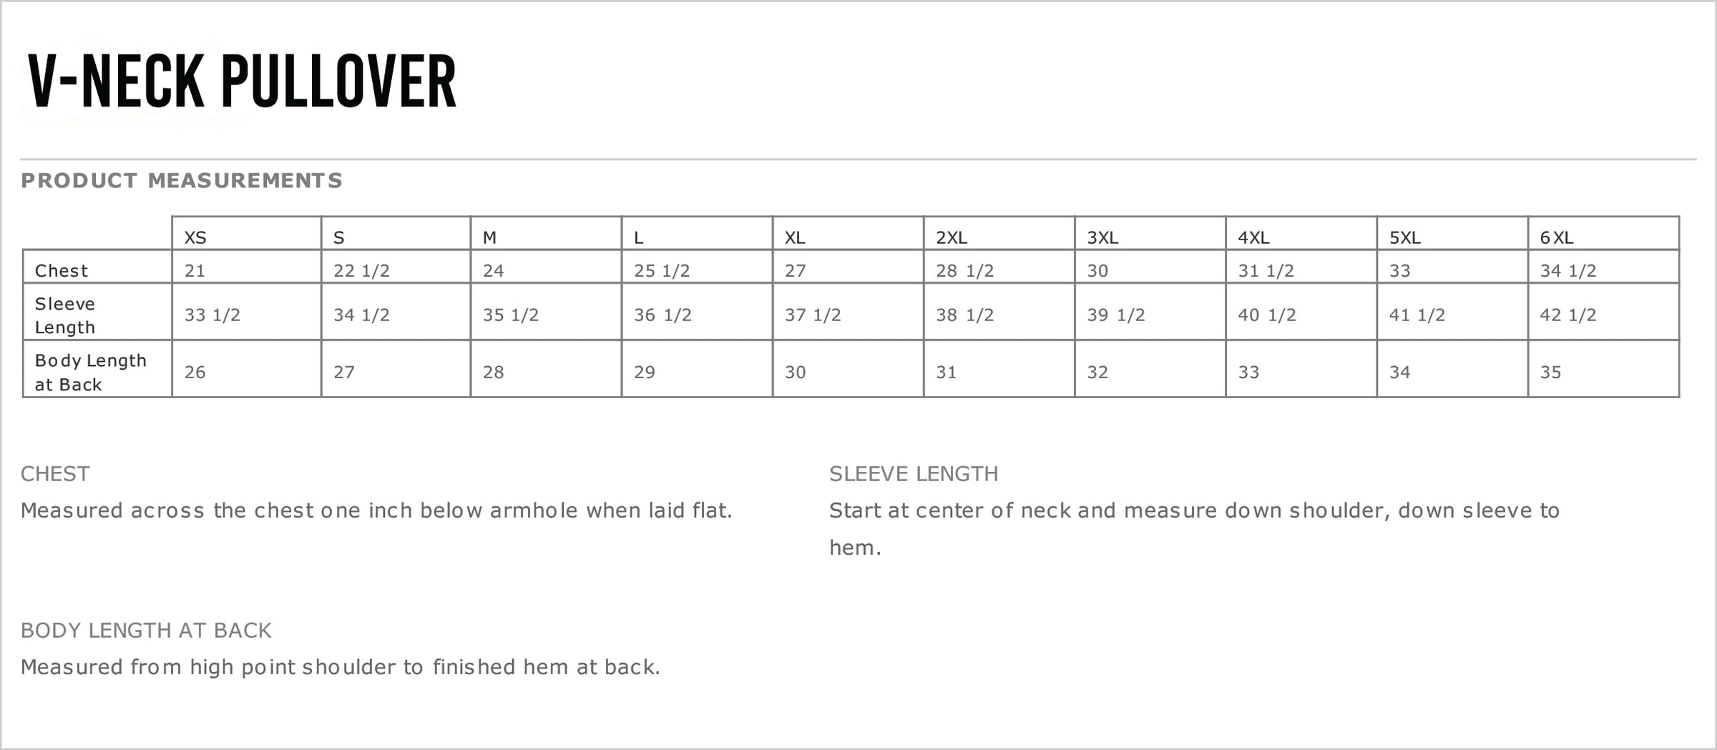
Task: Click the chest value for size L
Action: 662,271
